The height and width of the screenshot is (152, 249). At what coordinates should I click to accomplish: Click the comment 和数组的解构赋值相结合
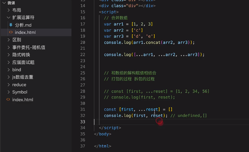[x=130, y=73]
